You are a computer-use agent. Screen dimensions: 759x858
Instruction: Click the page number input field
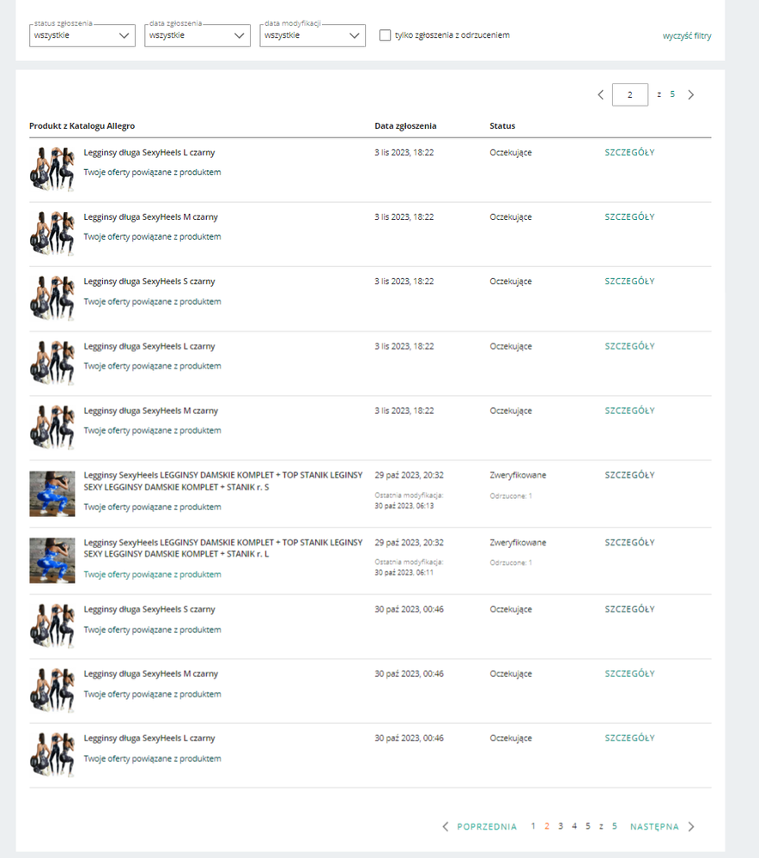[x=630, y=94]
